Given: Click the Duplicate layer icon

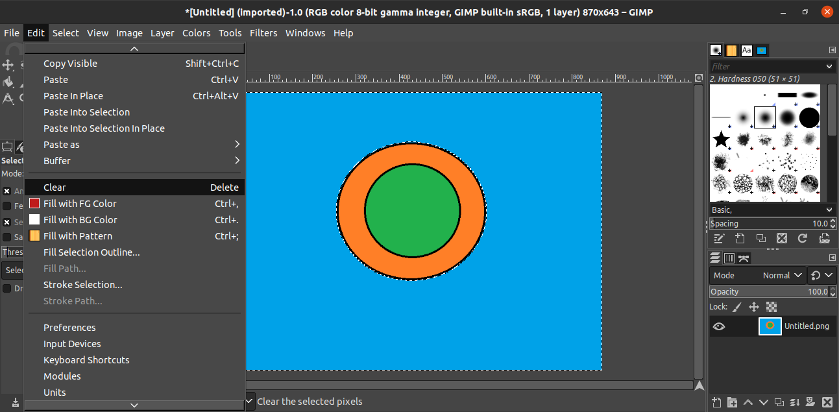Looking at the screenshot, I should tap(780, 402).
